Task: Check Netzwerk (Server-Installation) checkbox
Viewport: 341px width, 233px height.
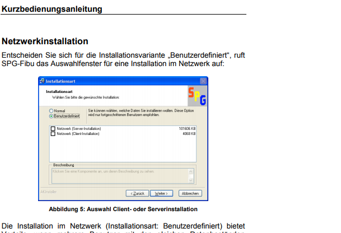Action: tap(53, 129)
